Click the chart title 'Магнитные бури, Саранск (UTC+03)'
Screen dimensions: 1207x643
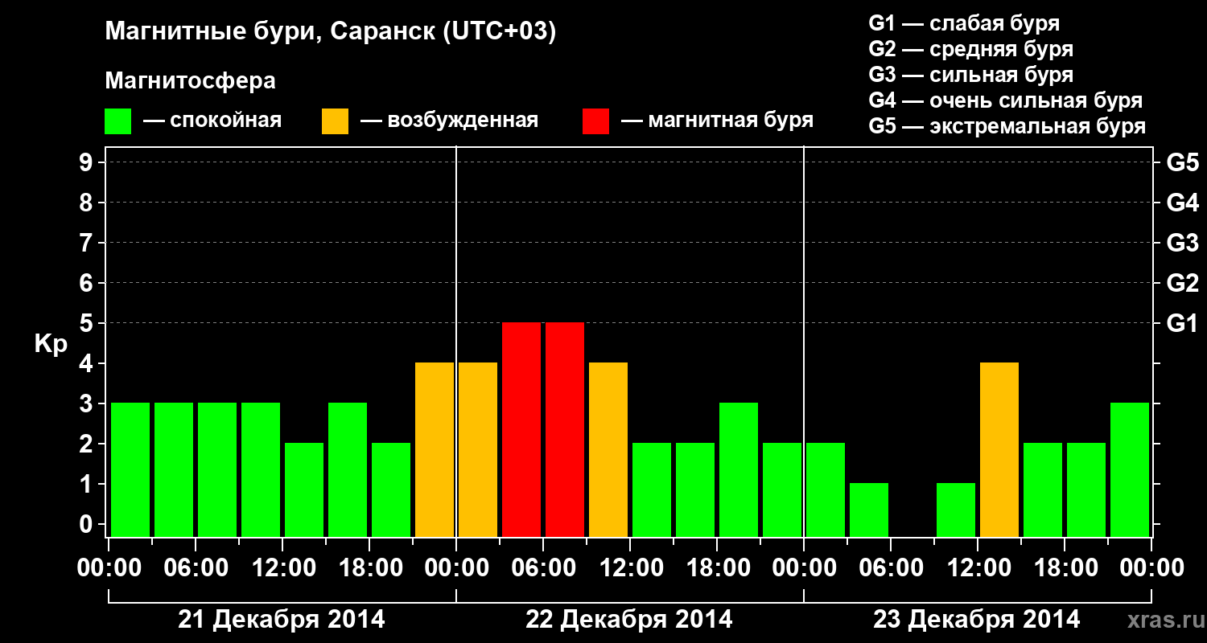[331, 32]
